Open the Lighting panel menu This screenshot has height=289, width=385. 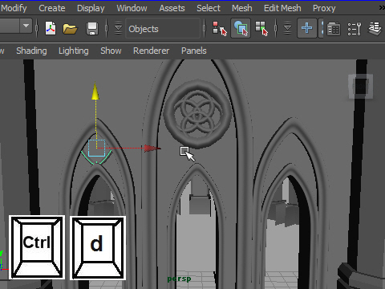(x=74, y=51)
